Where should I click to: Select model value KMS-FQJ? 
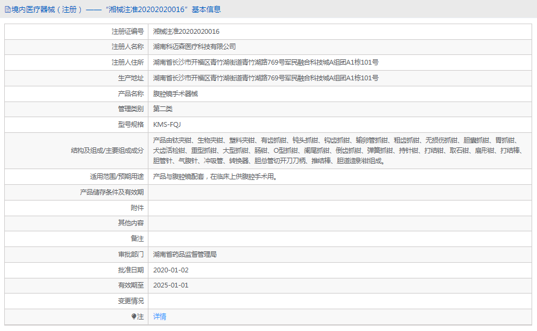[167, 125]
